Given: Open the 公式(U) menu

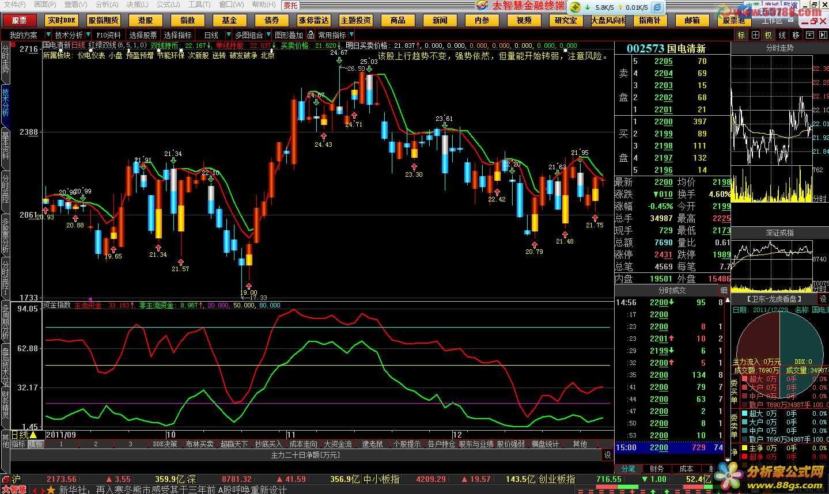Looking at the screenshot, I should pos(168,5).
